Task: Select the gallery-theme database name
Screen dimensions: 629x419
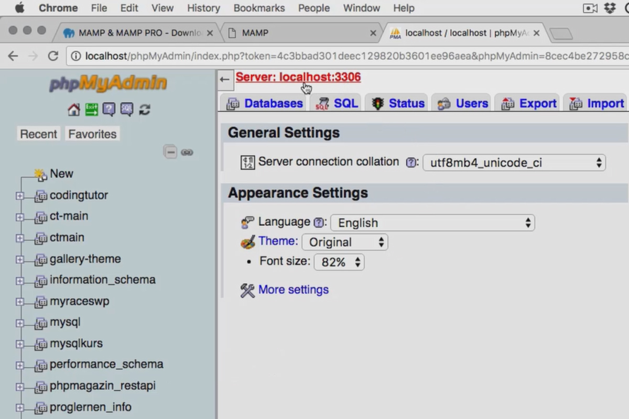Action: [x=85, y=259]
